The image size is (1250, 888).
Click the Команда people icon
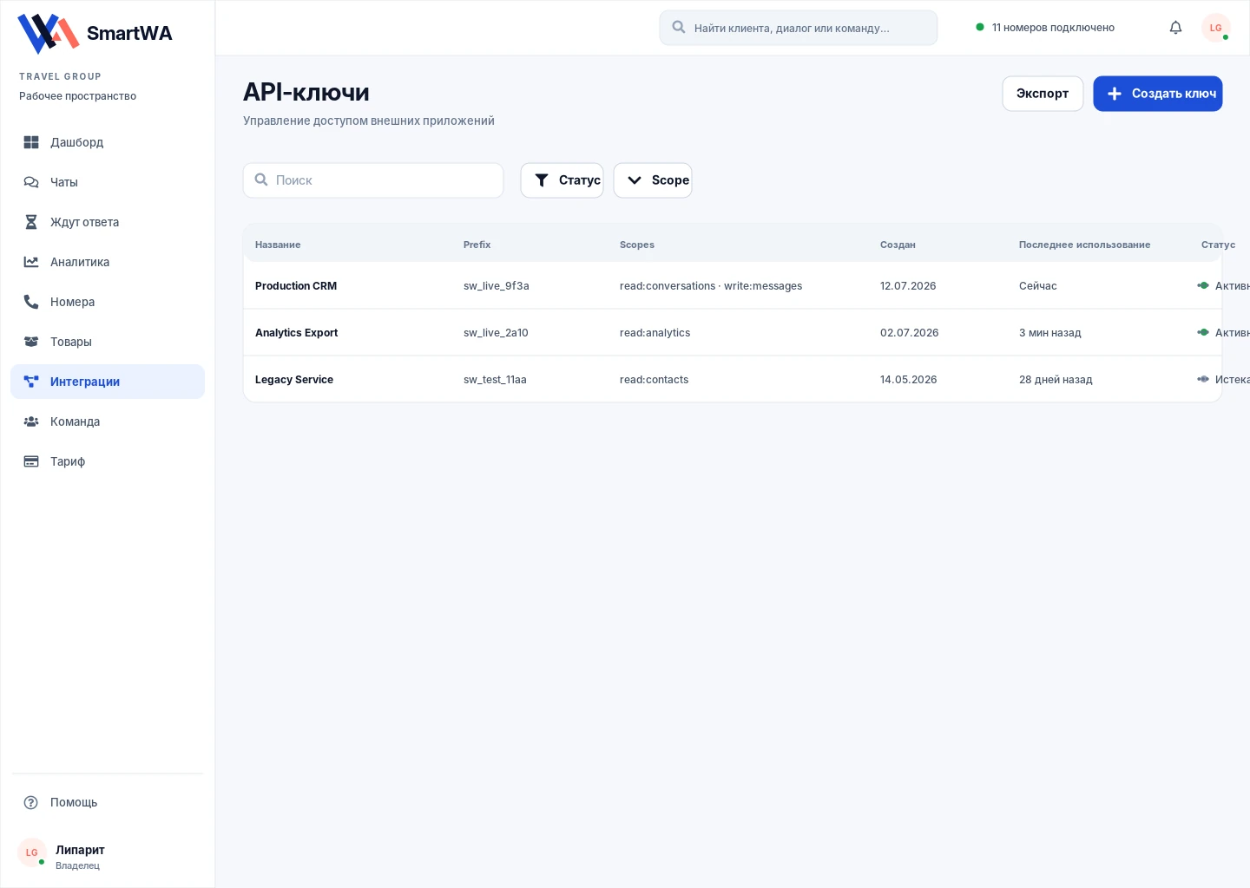tap(31, 421)
